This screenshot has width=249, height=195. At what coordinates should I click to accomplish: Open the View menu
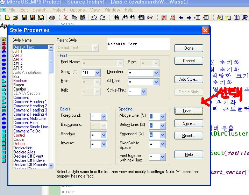[x=95, y=10]
